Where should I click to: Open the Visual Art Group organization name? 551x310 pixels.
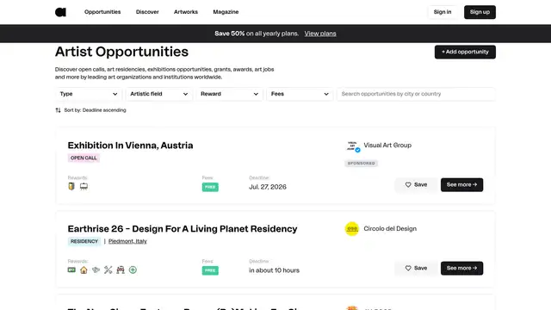[387, 146]
